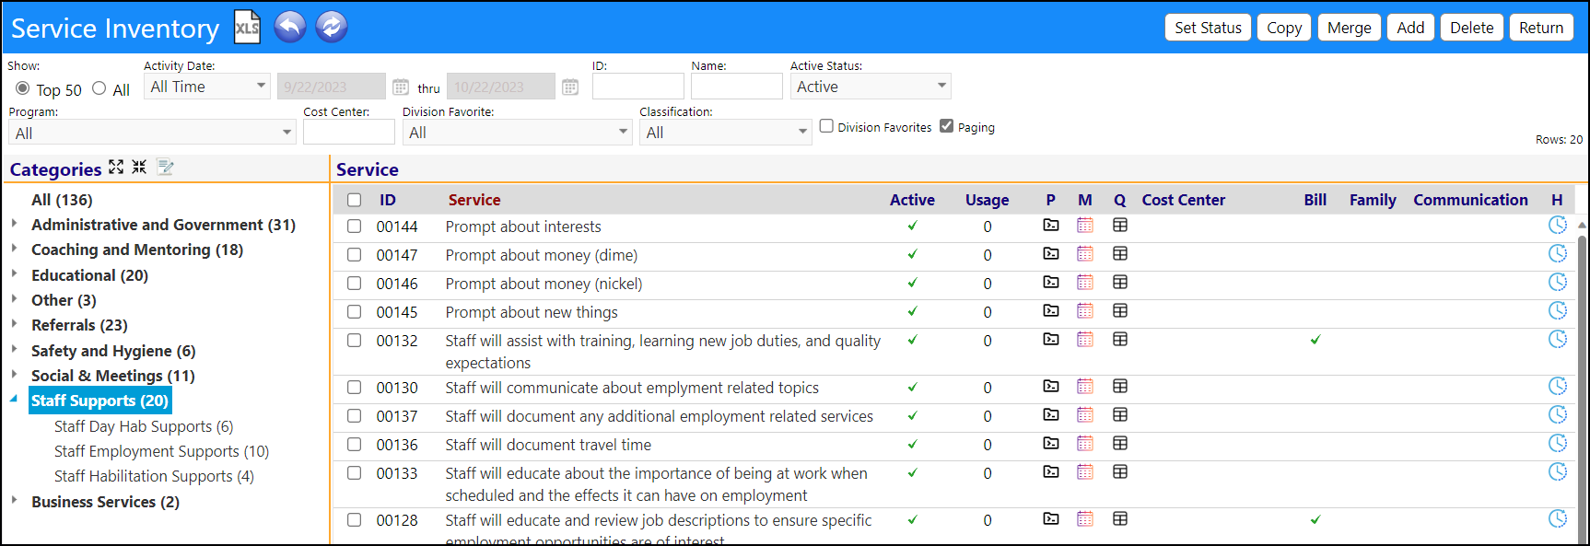The height and width of the screenshot is (546, 1590).
Task: Click the blue refresh icon
Action: coord(332,27)
